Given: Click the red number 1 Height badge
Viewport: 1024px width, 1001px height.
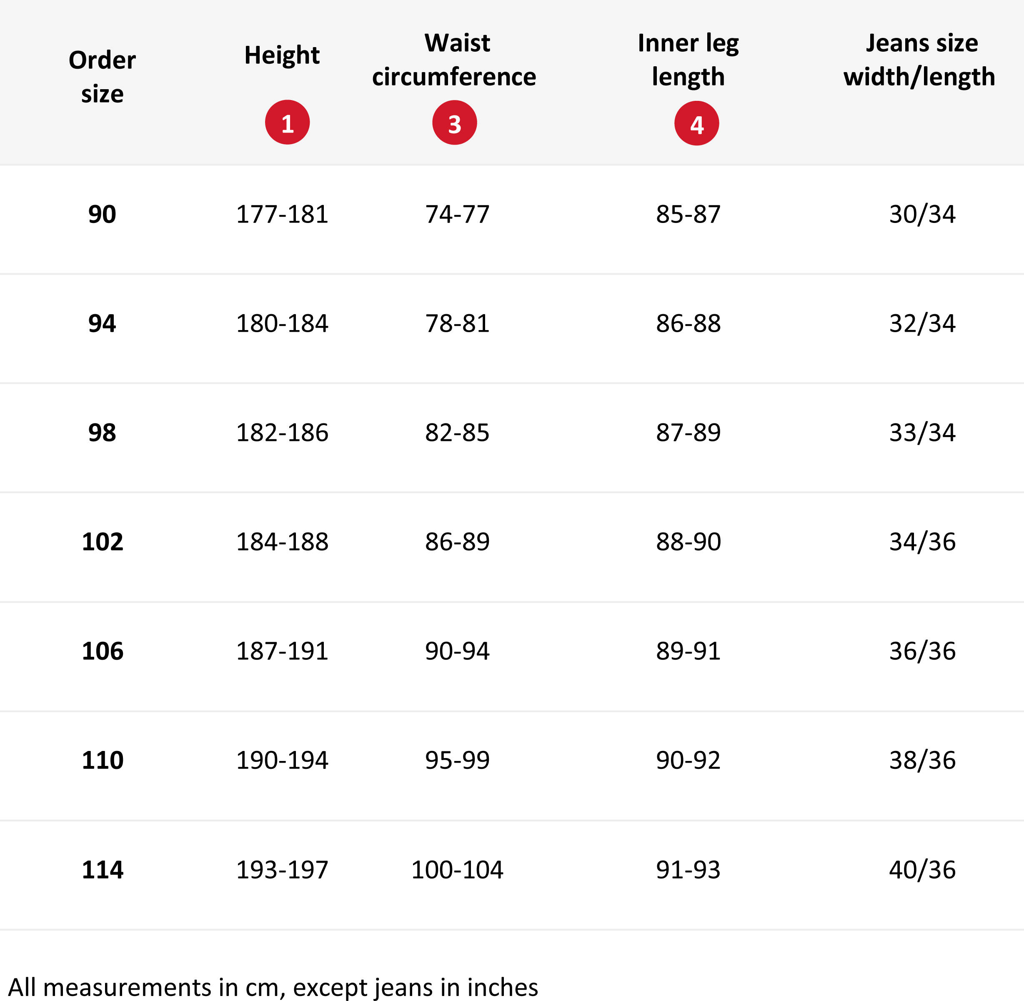Looking at the screenshot, I should [x=287, y=122].
